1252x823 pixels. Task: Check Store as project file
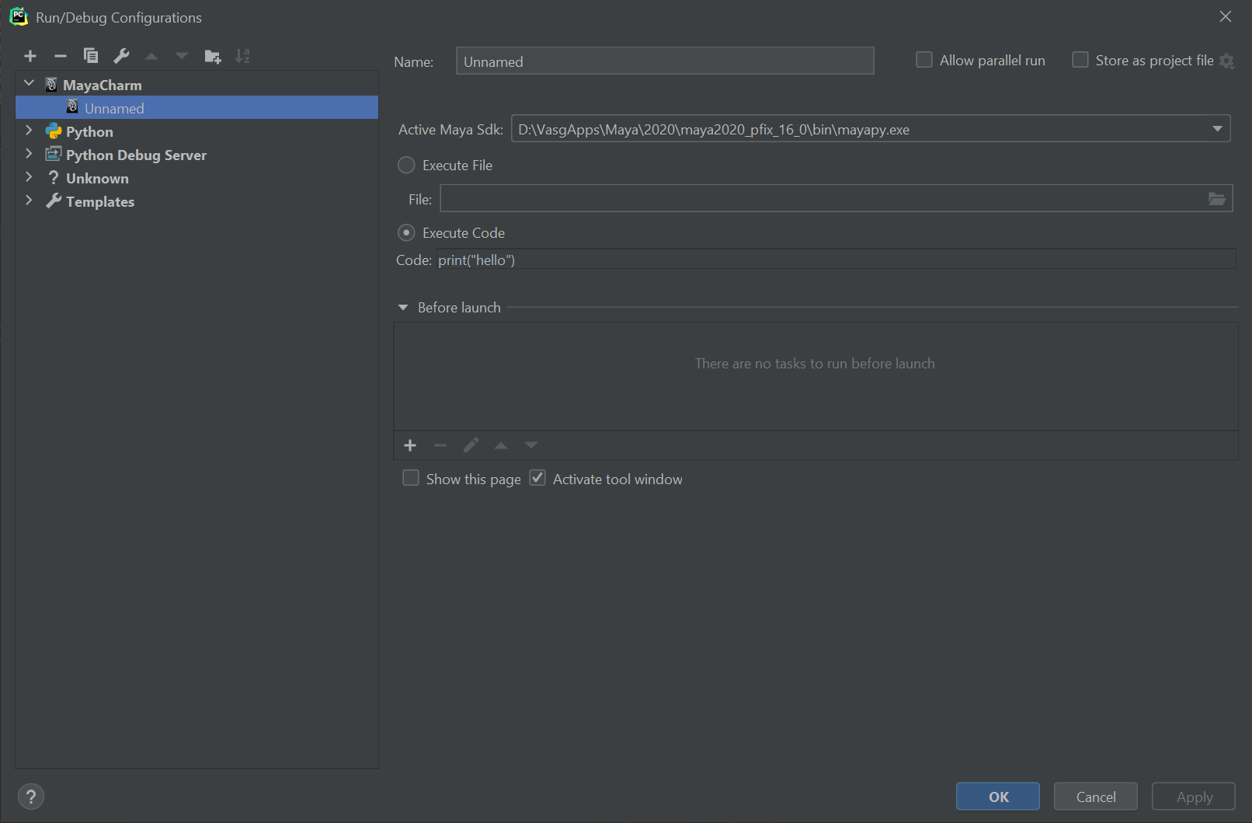1080,59
